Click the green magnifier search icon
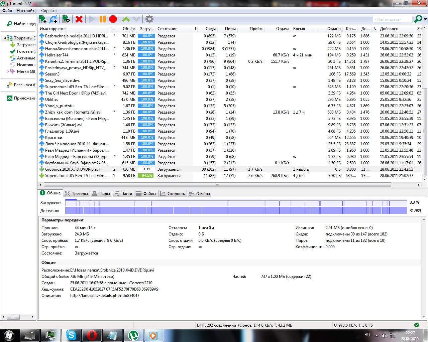 [418, 19]
